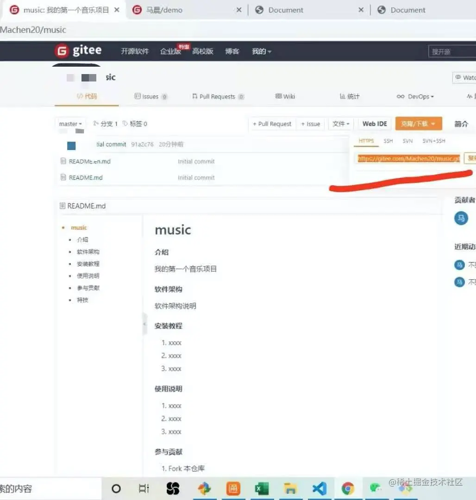This screenshot has width=476, height=500.
Task: Expand the orange 克隆/下载 dropdown
Action: point(418,124)
